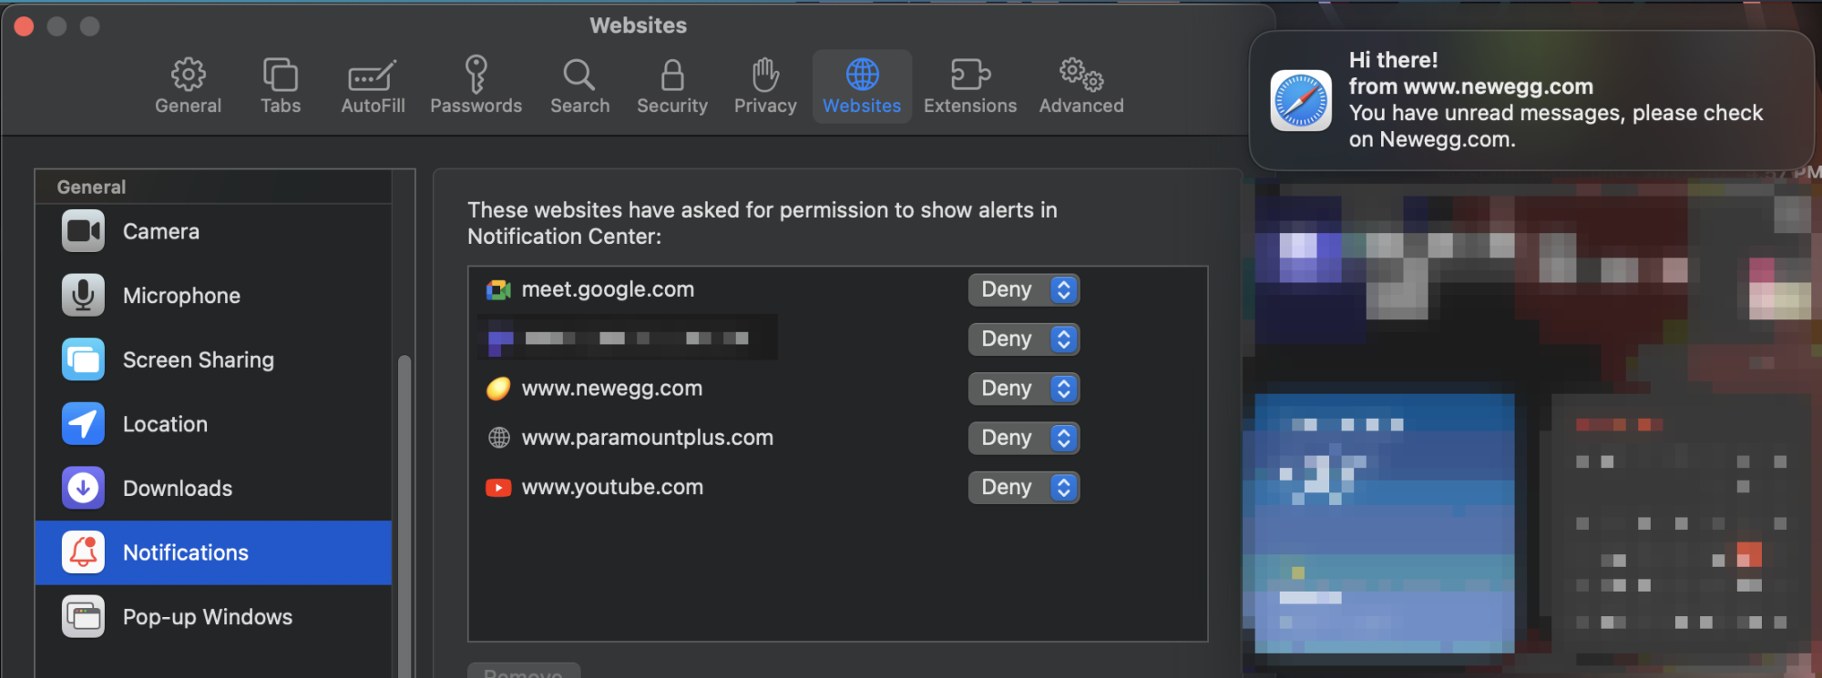Open the Tabs preferences pane

[281, 86]
